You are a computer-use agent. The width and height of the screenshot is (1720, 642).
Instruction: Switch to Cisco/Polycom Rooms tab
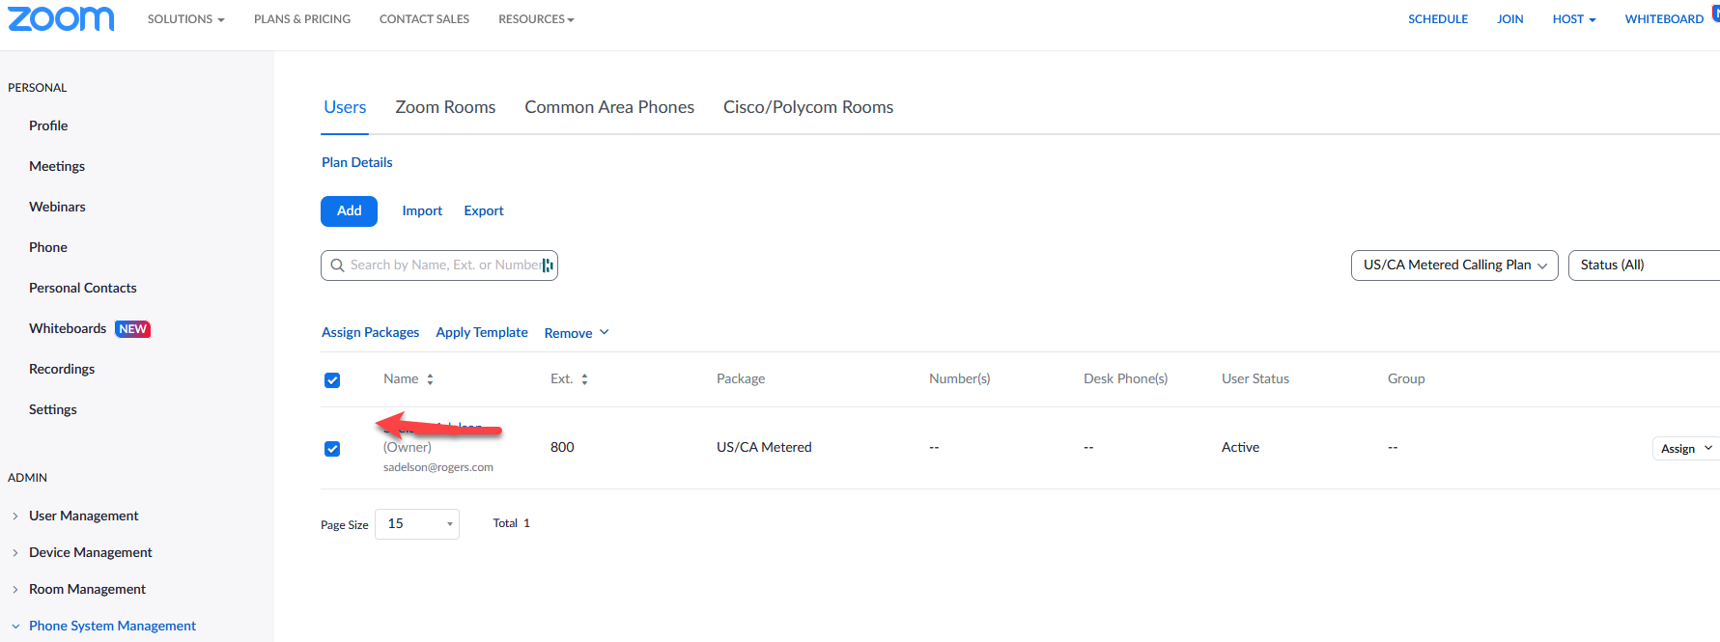[x=808, y=107]
